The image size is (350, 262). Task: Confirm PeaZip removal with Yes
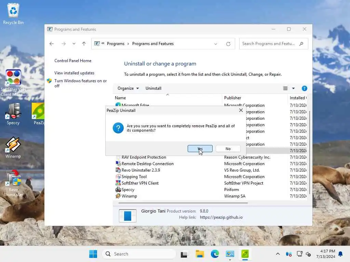(200, 149)
